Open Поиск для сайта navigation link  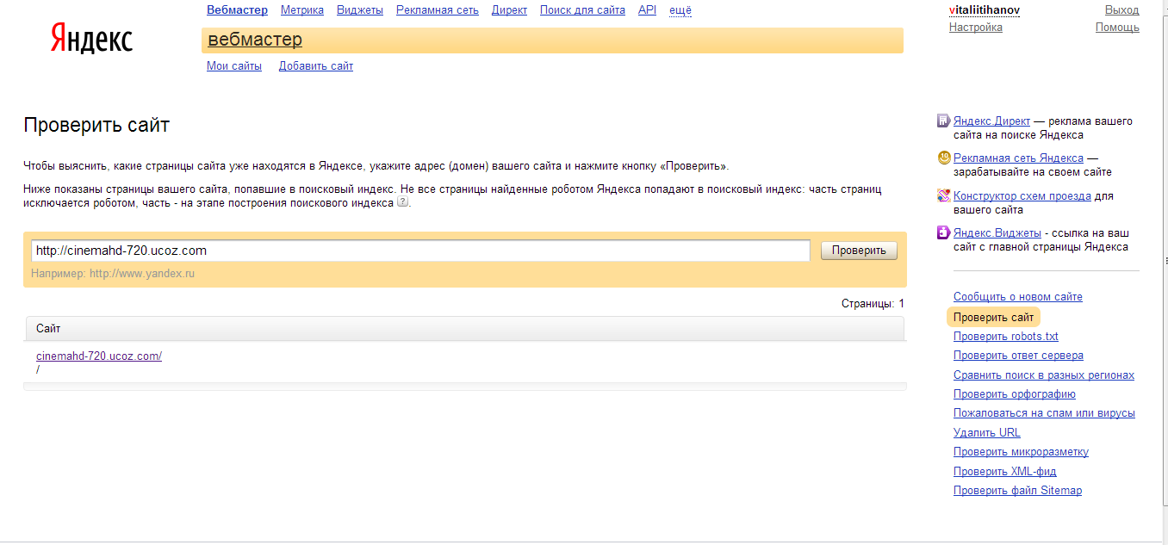pos(582,10)
